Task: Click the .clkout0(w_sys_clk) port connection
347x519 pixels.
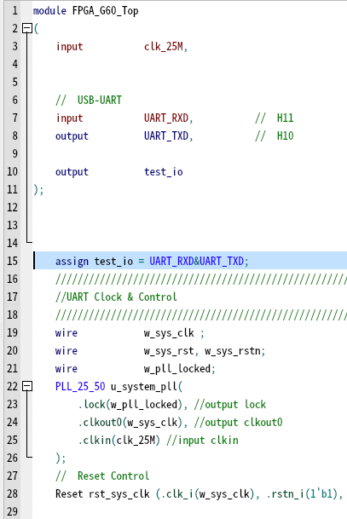Action: pyautogui.click(x=130, y=422)
